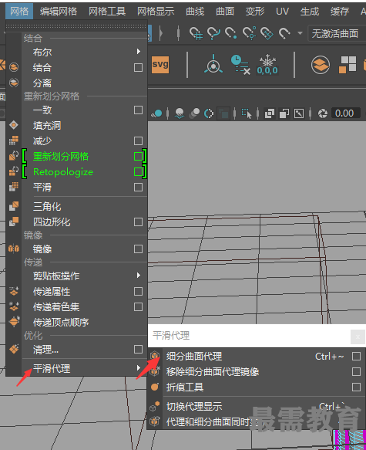Click the Crease Tool (折痕工具) icon
Viewport: 366px width, 450px height.
pyautogui.click(x=155, y=387)
